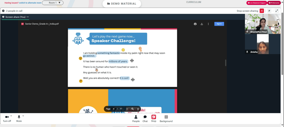Select Jinisha video tile
Screen dimensions: 284x127
tap(263, 44)
